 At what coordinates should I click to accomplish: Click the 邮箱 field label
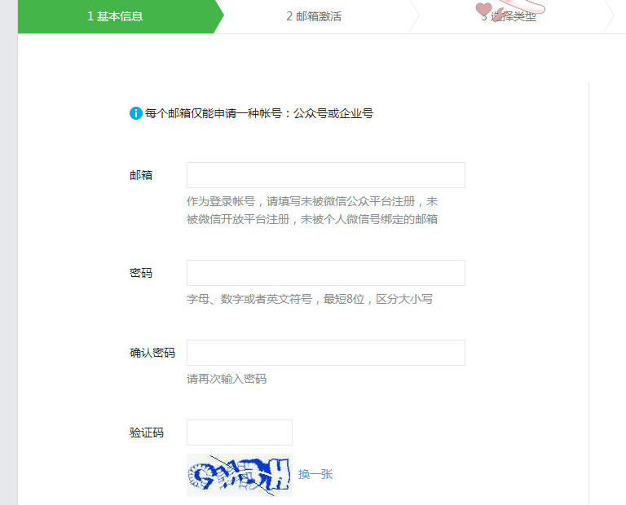(x=141, y=175)
